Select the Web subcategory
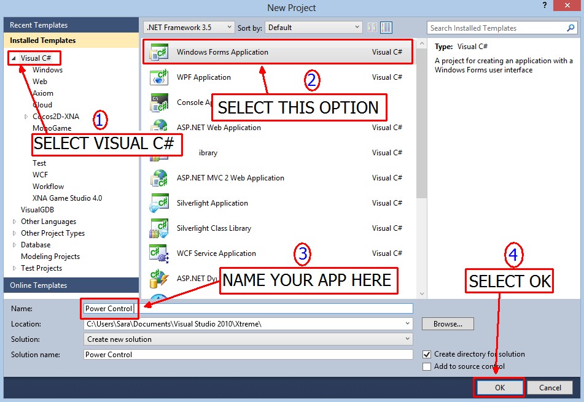Screen dimensions: 584x402 coord(40,82)
